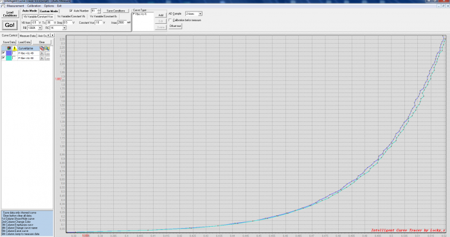Enable Calibration before measure checkbox

tap(170, 20)
